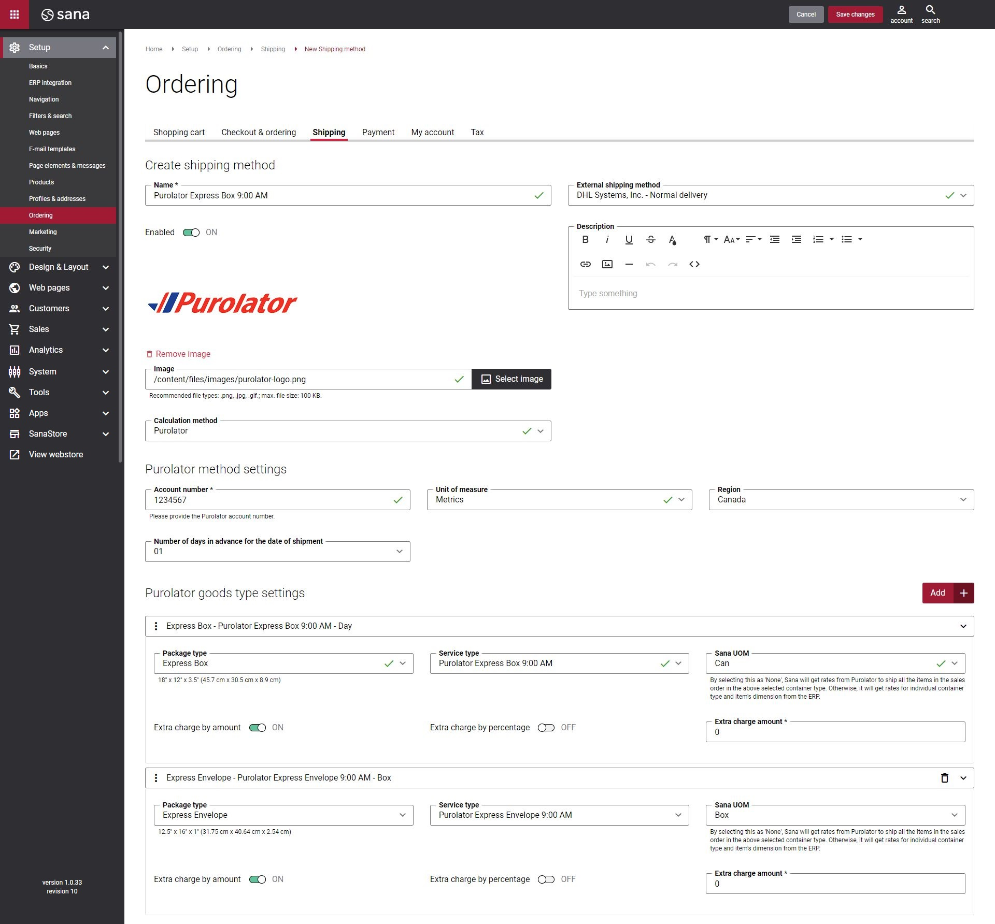Switch to Shopping cart tab
This screenshot has height=924, width=995.
(x=179, y=133)
